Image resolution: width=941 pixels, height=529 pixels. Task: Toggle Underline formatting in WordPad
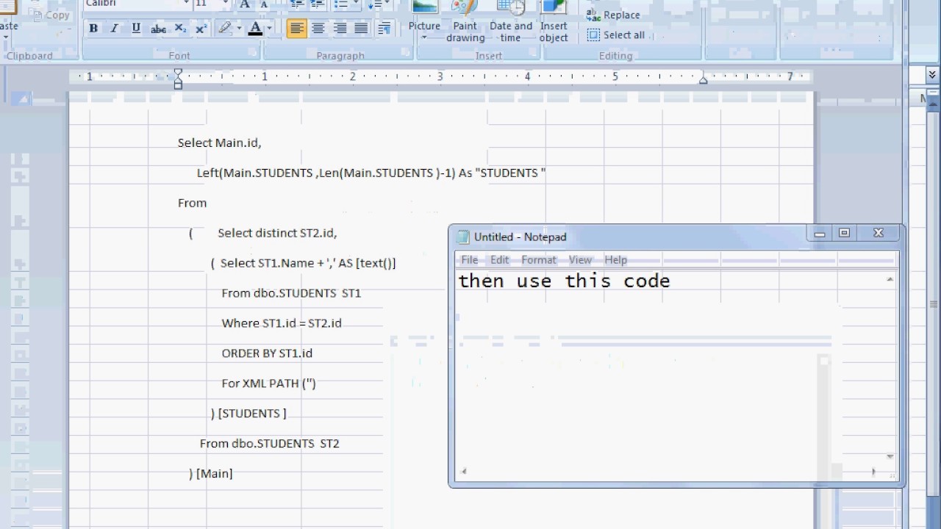click(136, 29)
